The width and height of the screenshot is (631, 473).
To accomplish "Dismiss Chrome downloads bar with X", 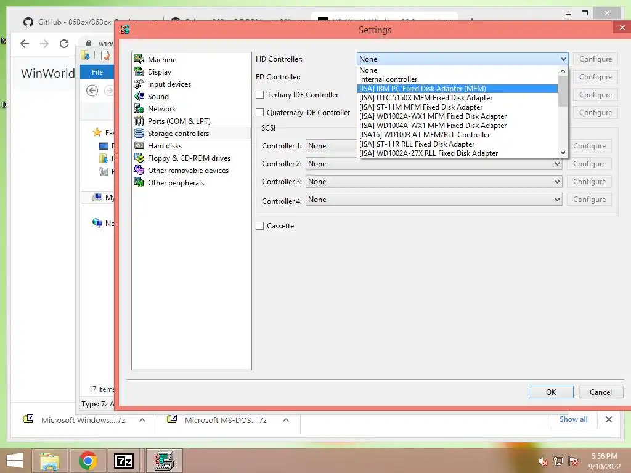I will coord(608,419).
